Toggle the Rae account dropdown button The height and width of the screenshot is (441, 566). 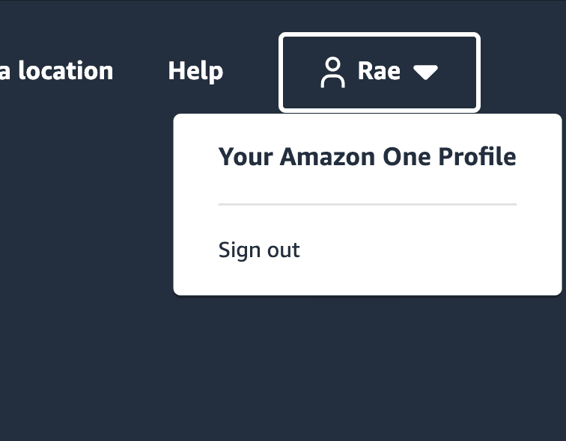(380, 72)
